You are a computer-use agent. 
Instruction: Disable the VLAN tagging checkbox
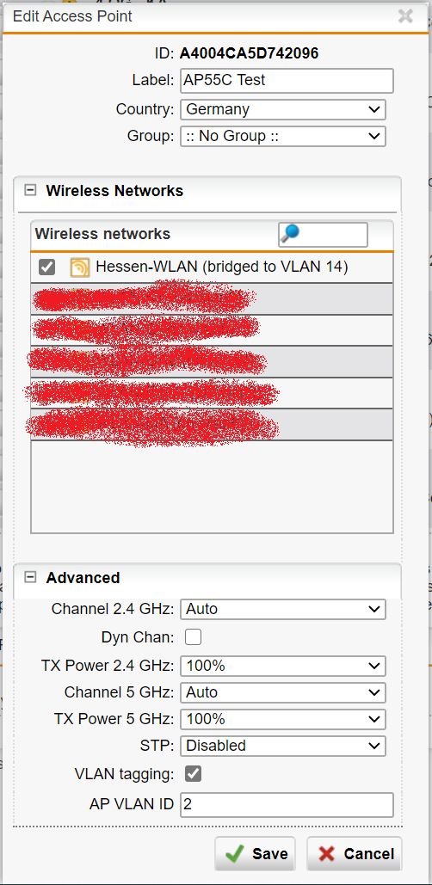(193, 774)
